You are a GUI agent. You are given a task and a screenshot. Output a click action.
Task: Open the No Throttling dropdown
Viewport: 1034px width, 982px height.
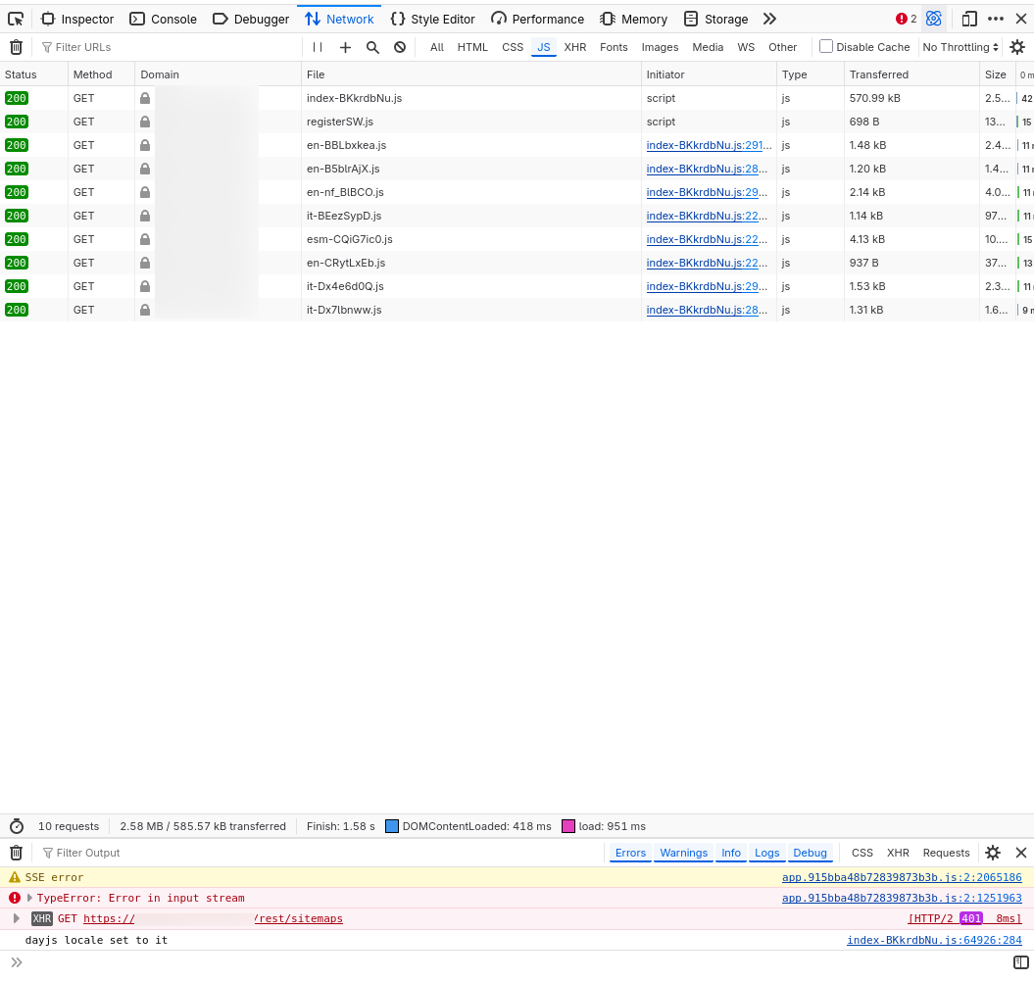click(960, 47)
